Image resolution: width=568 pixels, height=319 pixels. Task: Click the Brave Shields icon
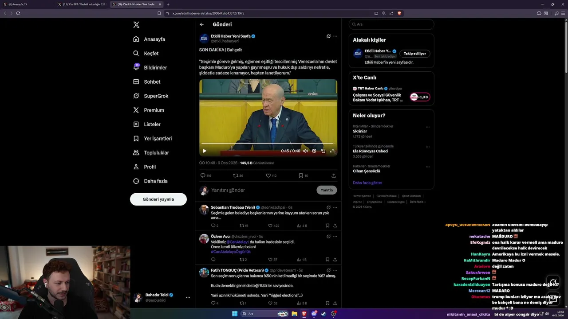click(399, 13)
